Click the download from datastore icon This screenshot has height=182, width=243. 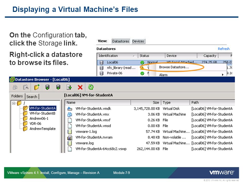[58, 87]
